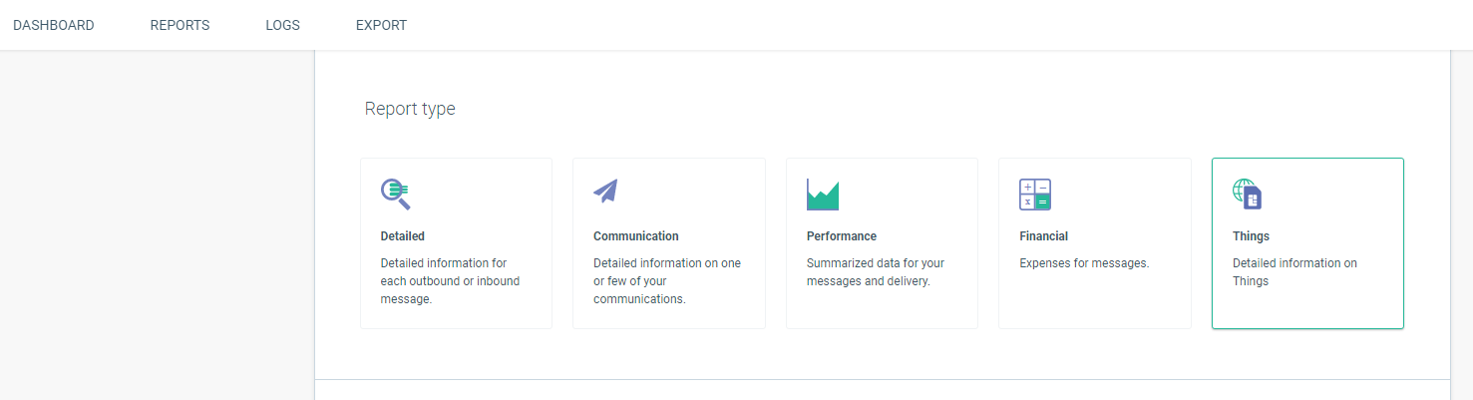Open the Logs menu item
Image resolution: width=1473 pixels, height=400 pixels.
(x=282, y=25)
